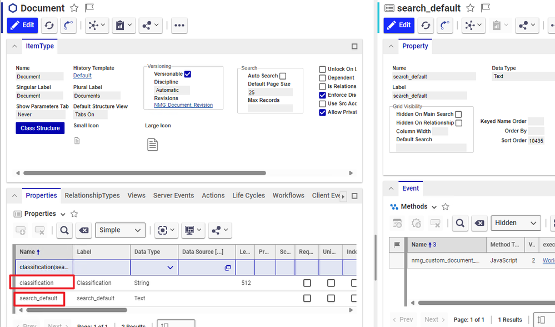The width and height of the screenshot is (555, 327).
Task: Maximize the ItemType panel with square icon
Action: pos(354,47)
